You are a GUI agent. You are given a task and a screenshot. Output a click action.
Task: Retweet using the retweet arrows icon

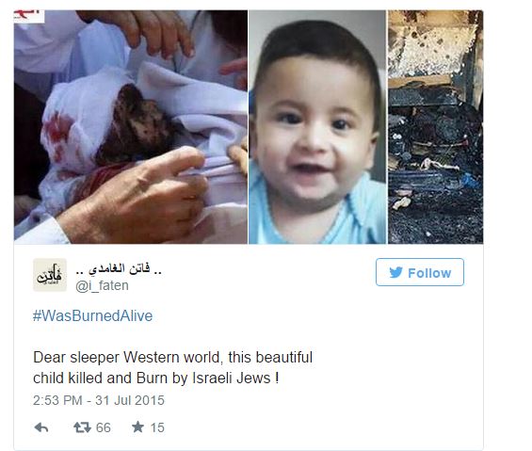click(x=82, y=427)
